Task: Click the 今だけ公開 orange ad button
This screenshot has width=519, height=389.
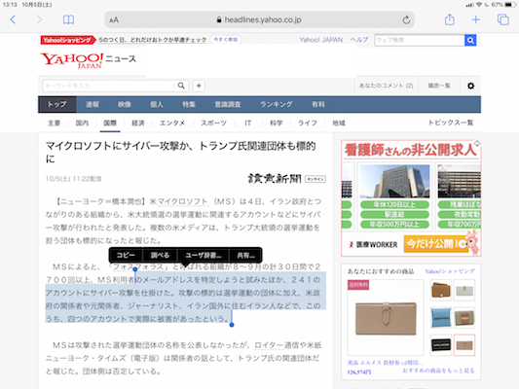Action: 437,244
